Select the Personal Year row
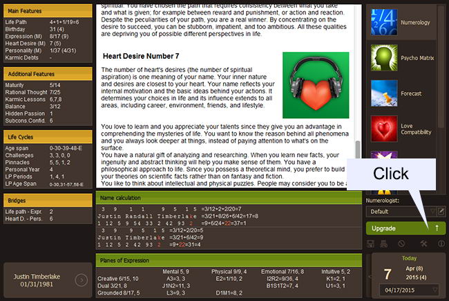449x301 pixels. tap(48, 170)
